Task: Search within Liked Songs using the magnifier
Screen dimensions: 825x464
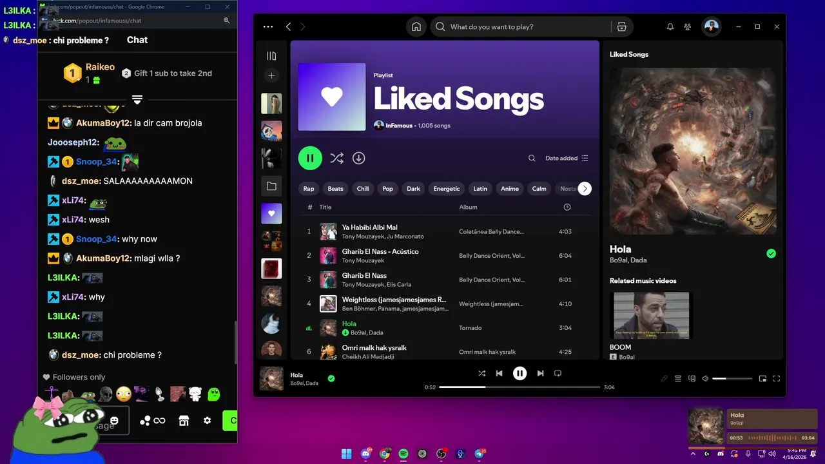Action: click(532, 158)
